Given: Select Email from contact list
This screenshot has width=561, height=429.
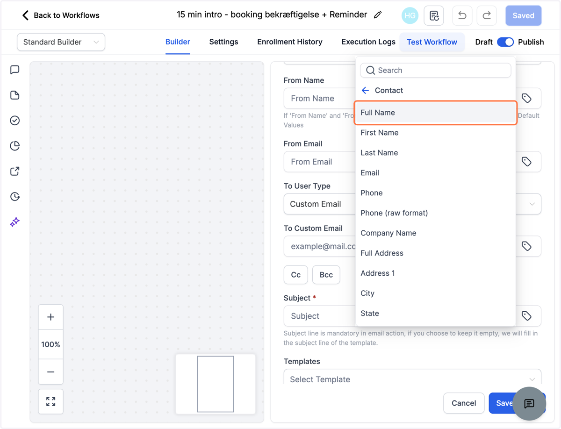Looking at the screenshot, I should pyautogui.click(x=436, y=173).
